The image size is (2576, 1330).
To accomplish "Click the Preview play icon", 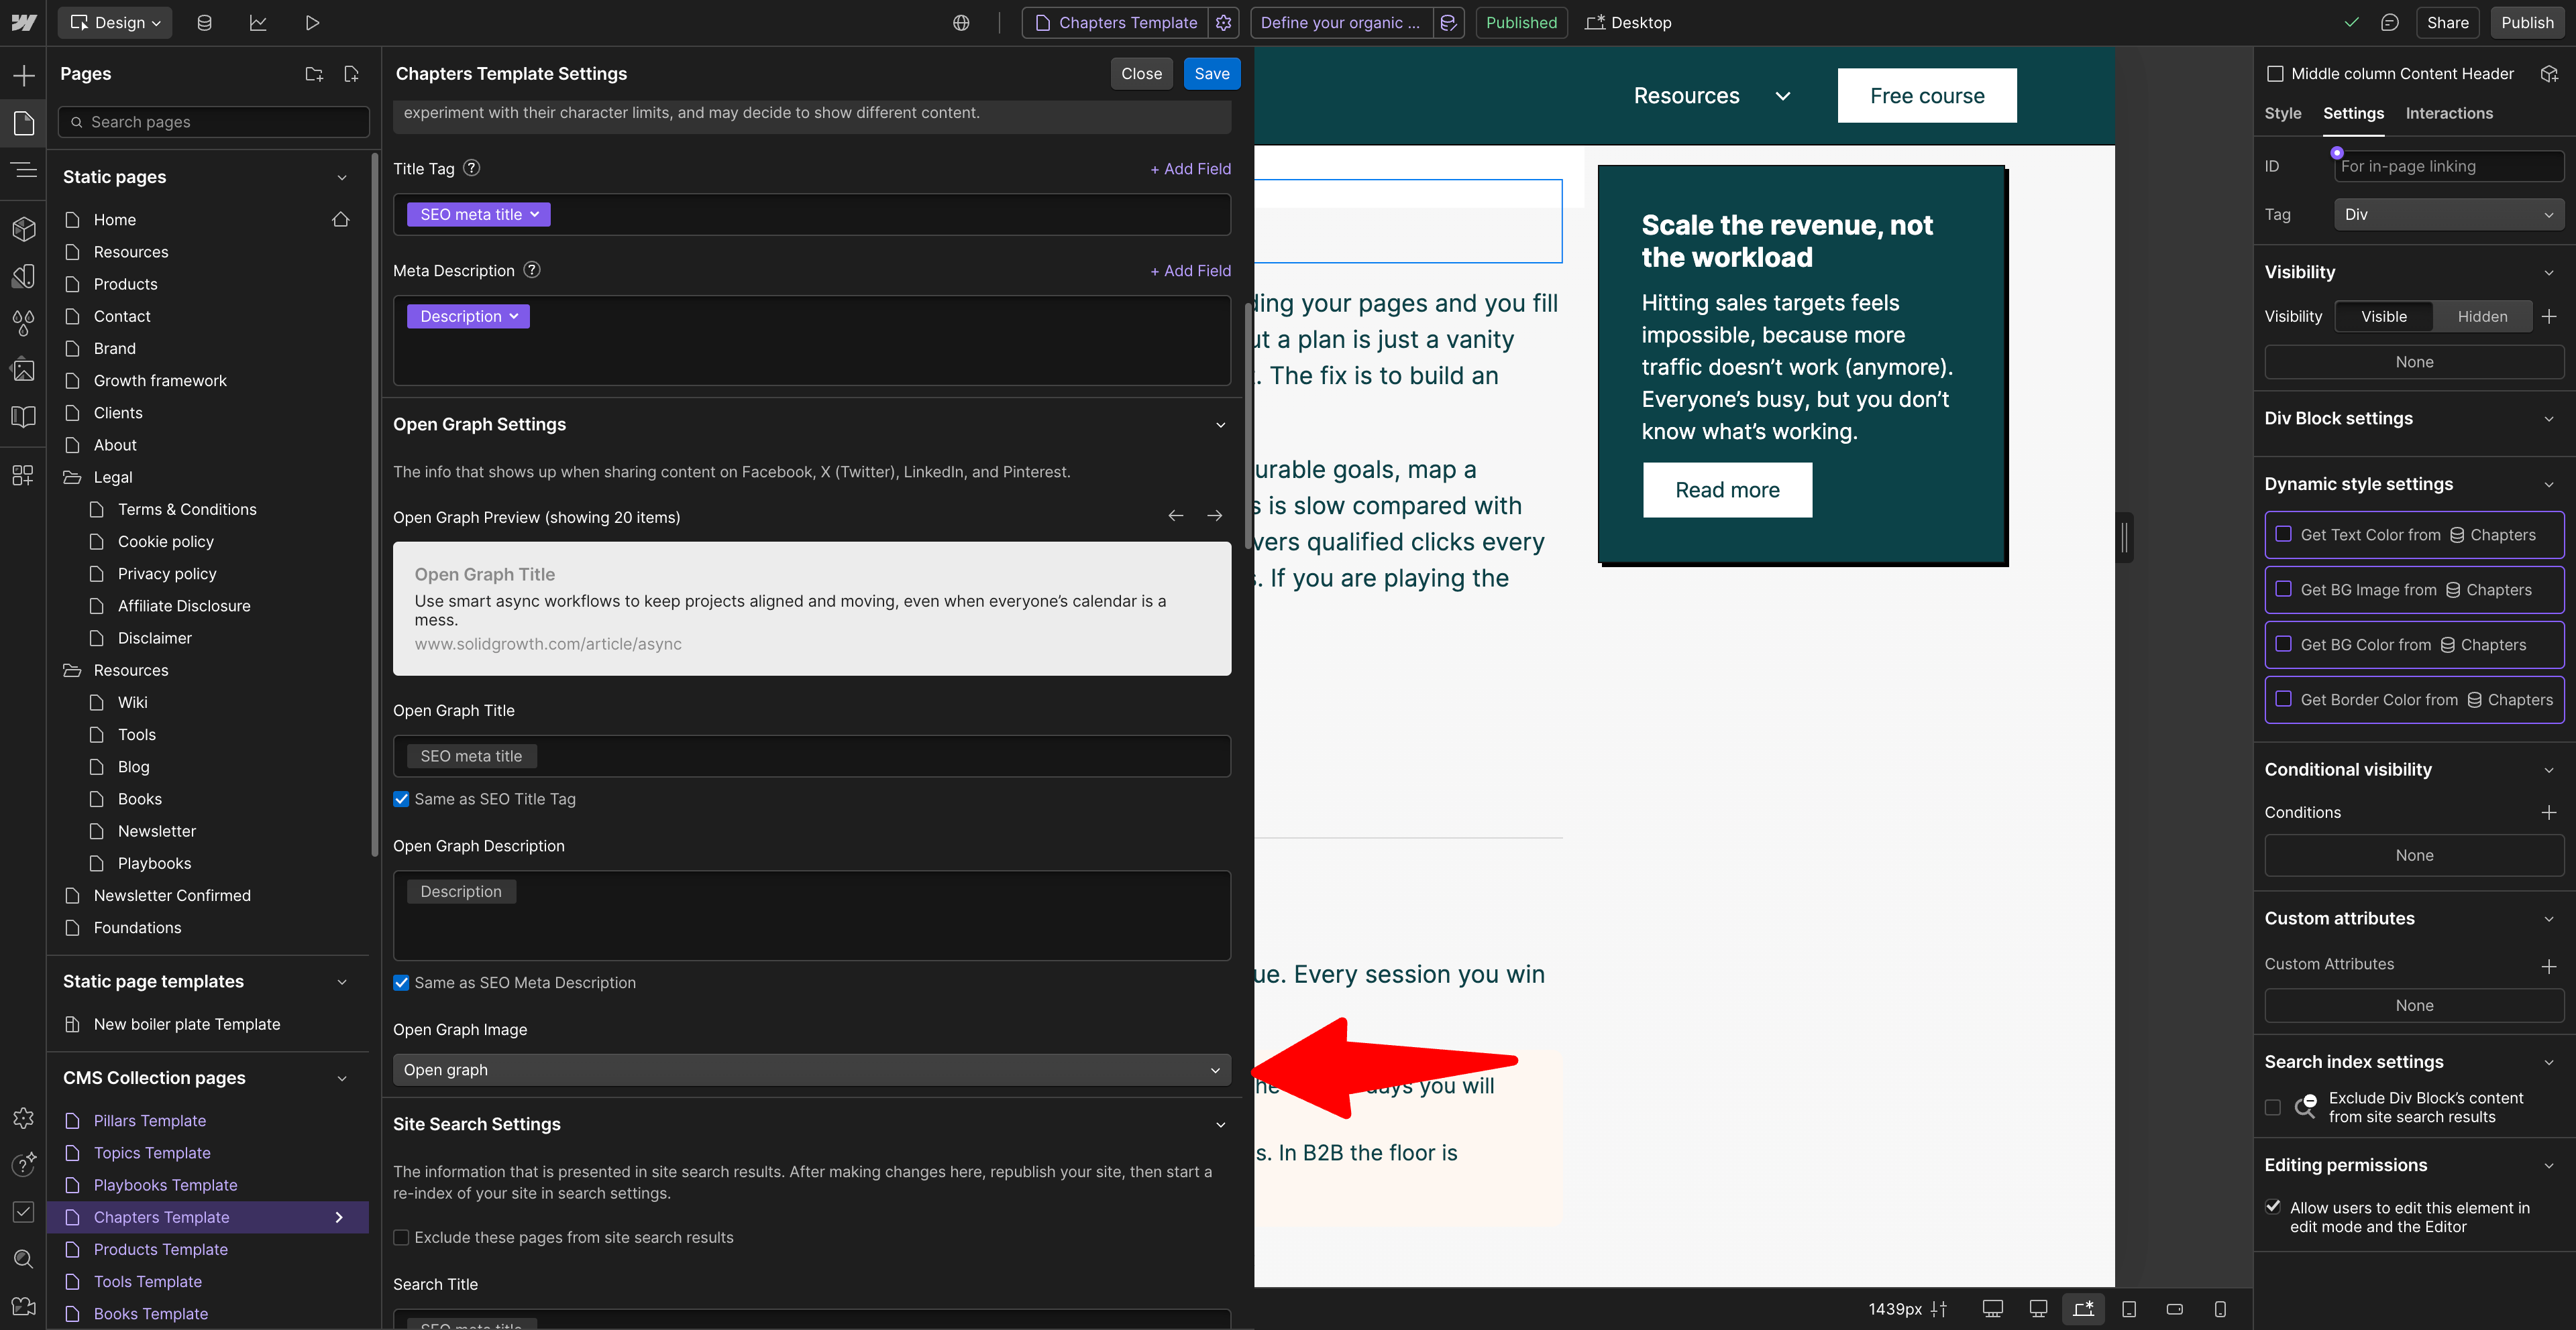I will (312, 22).
